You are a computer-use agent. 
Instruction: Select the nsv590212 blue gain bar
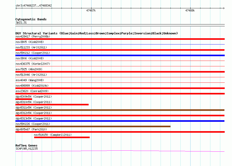120,55
